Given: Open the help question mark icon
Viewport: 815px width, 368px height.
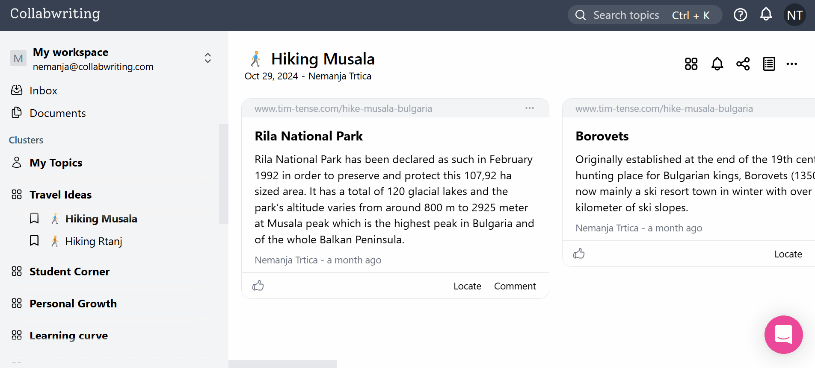Looking at the screenshot, I should (740, 15).
